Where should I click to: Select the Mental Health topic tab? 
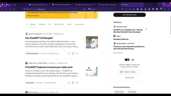[x=59, y=24]
